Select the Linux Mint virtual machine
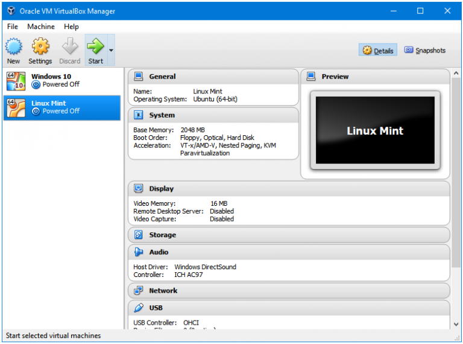 click(x=62, y=108)
